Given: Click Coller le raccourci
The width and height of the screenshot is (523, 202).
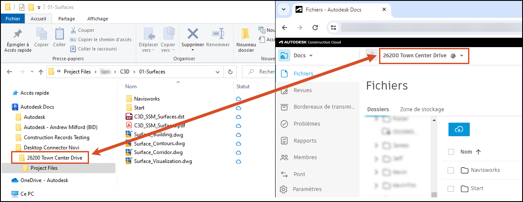Looking at the screenshot, I should click(x=93, y=49).
